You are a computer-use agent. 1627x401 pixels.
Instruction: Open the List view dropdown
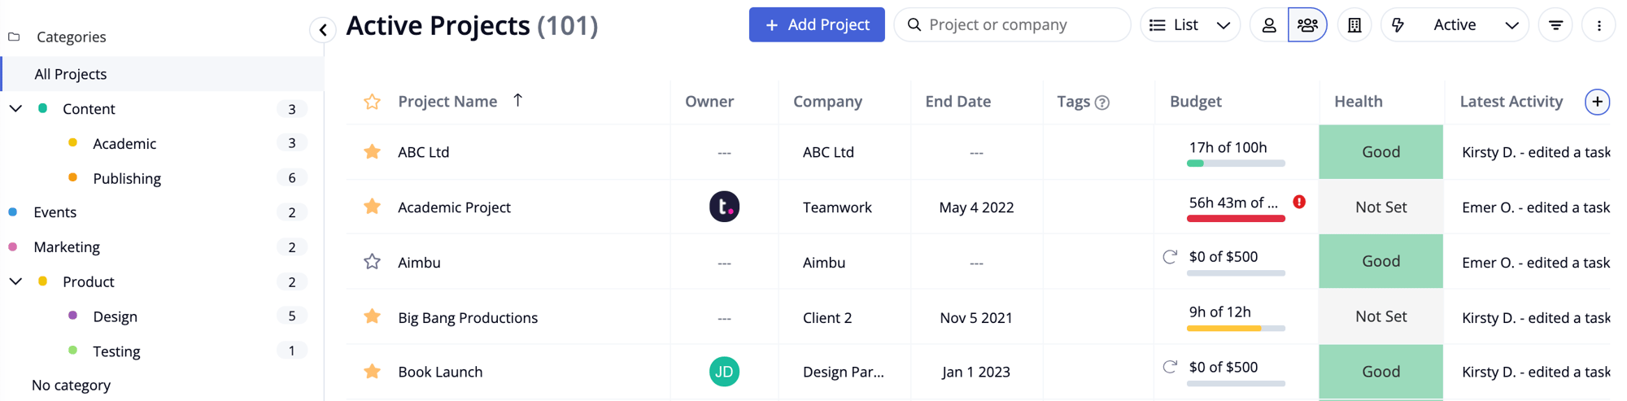(x=1189, y=25)
